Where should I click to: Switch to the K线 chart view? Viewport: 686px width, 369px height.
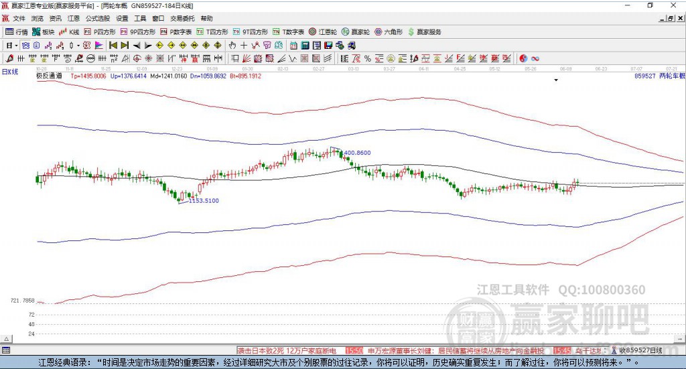69,32
